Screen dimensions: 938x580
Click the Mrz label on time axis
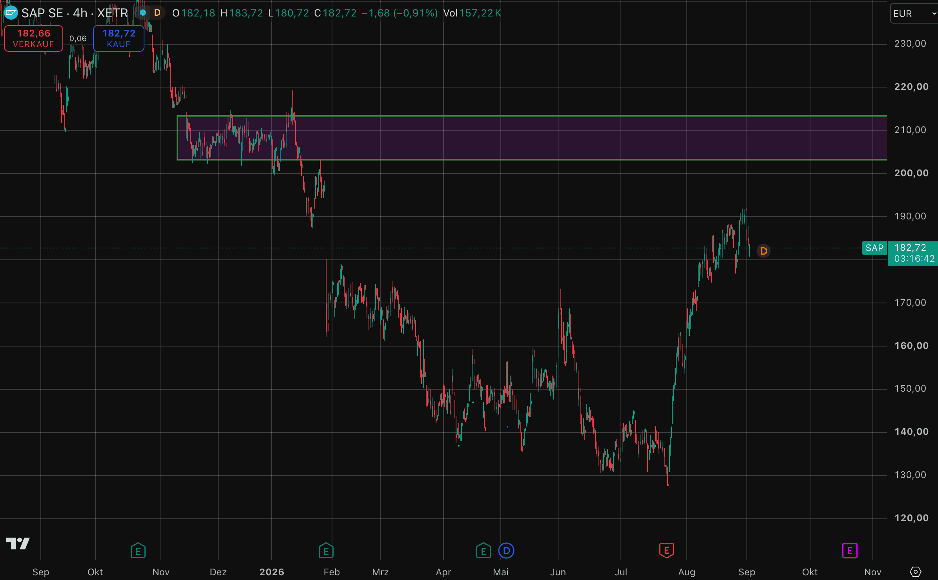[x=380, y=572]
